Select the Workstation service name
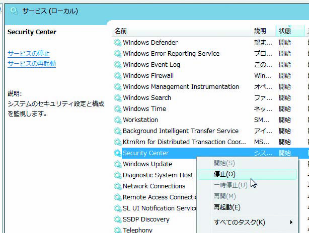Screen dimensions: 309x233 140,120
